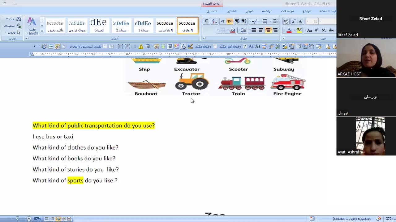The width and height of the screenshot is (396, 222).
Task: Apply the red font color
Action: pos(289,30)
